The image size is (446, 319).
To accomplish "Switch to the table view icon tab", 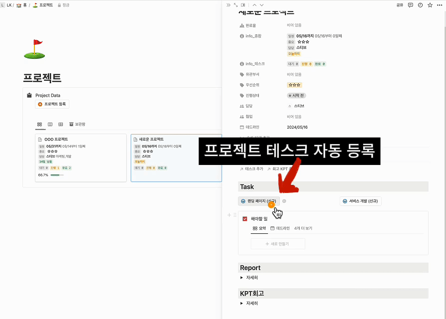I will (60, 124).
